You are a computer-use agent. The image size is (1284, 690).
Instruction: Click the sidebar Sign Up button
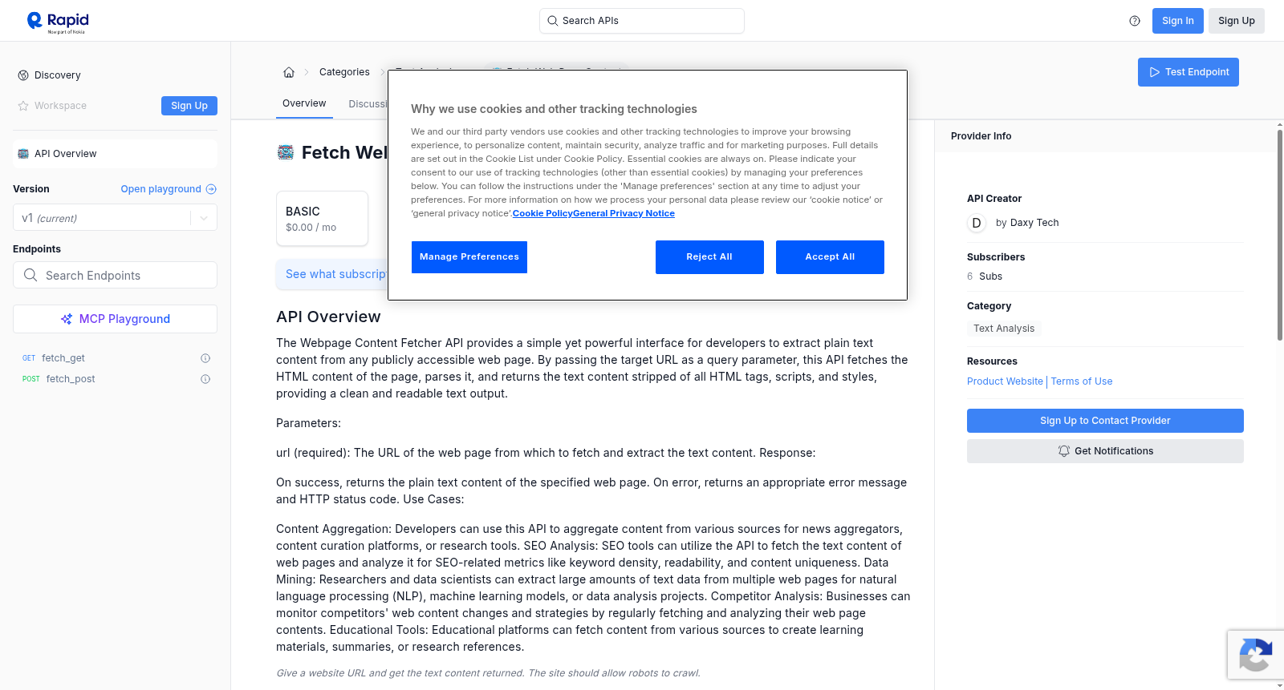(x=189, y=106)
